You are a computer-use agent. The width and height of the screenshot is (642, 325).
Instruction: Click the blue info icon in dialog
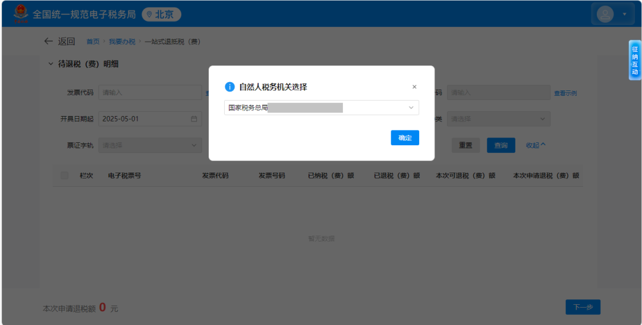coord(229,87)
